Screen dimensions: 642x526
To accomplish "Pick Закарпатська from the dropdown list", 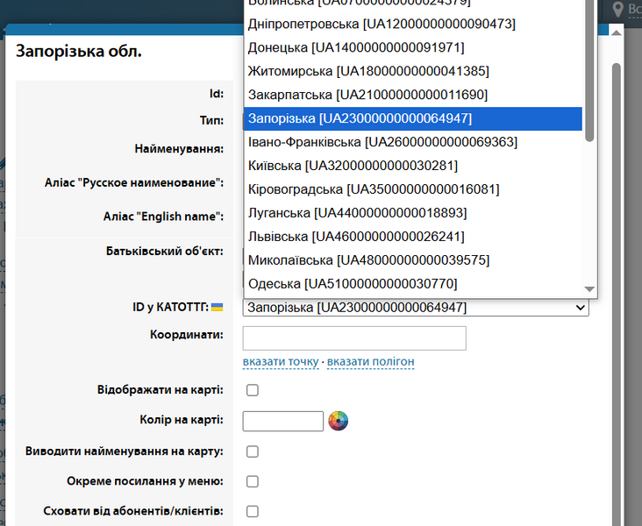I will (x=367, y=95).
